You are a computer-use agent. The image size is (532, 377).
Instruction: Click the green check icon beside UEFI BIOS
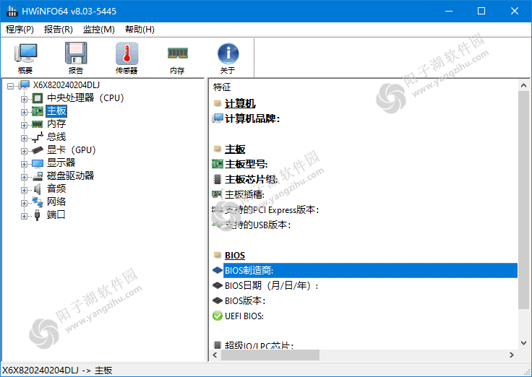point(218,316)
